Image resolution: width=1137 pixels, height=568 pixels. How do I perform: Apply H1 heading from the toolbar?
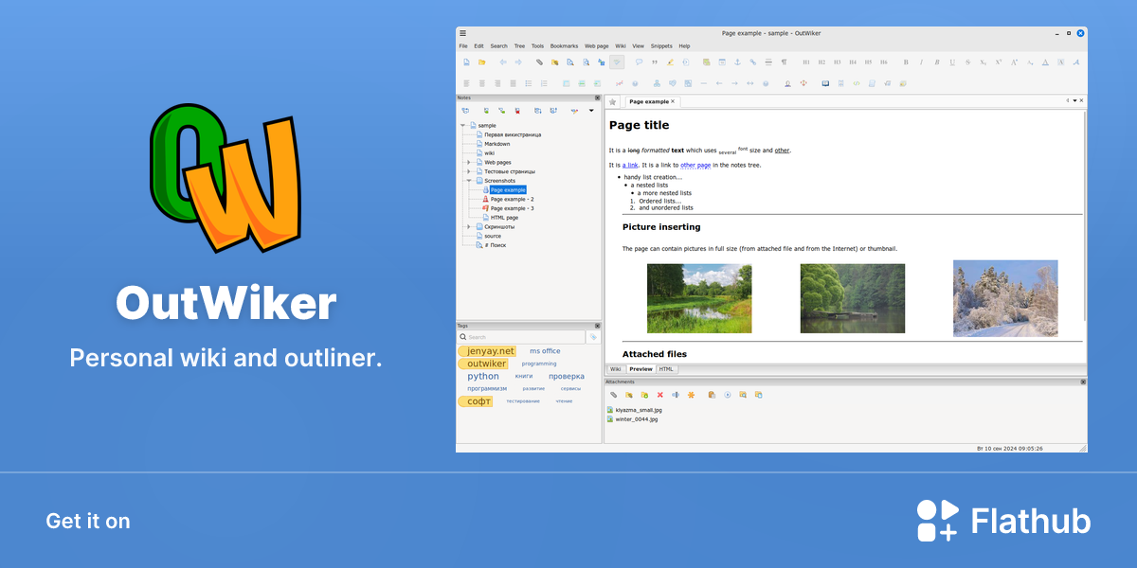pos(806,62)
